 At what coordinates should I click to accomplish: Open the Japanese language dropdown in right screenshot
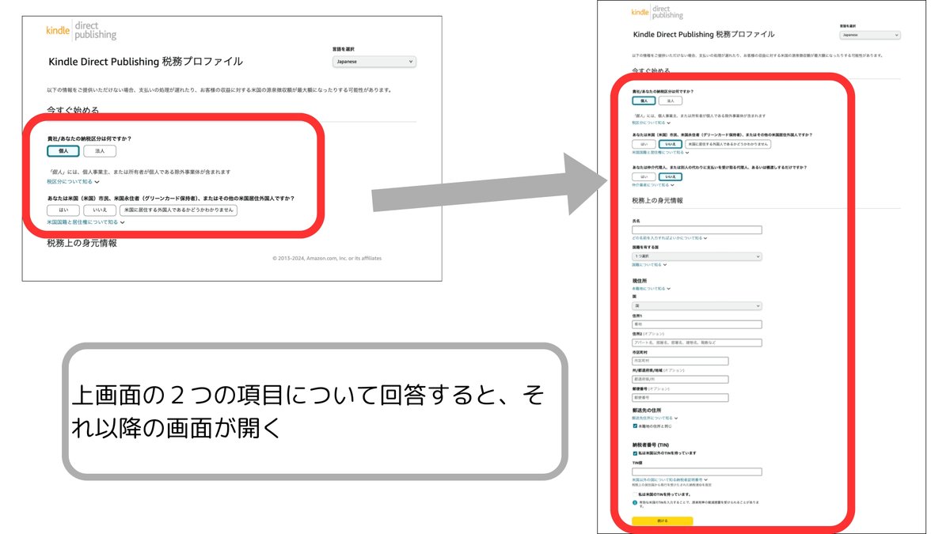[x=870, y=35]
